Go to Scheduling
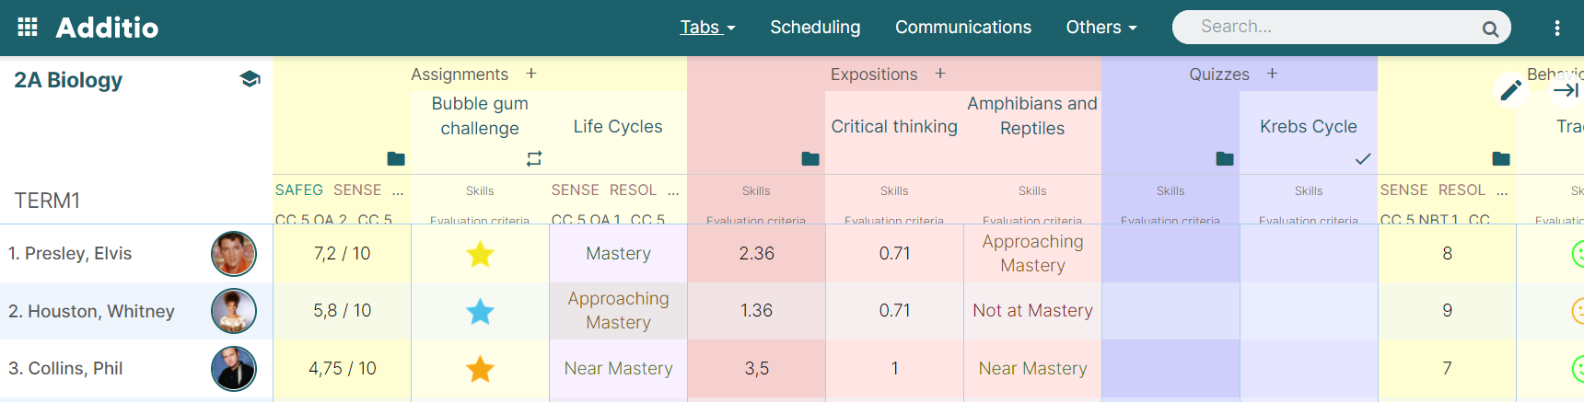This screenshot has width=1584, height=402. tap(815, 28)
